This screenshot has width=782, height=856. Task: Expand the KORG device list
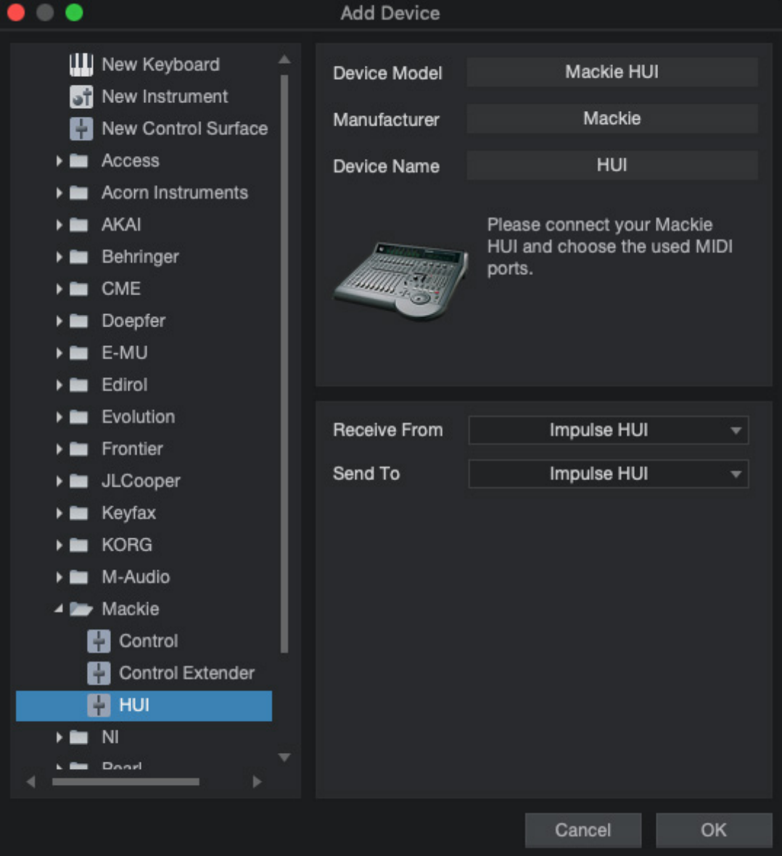[x=59, y=546]
